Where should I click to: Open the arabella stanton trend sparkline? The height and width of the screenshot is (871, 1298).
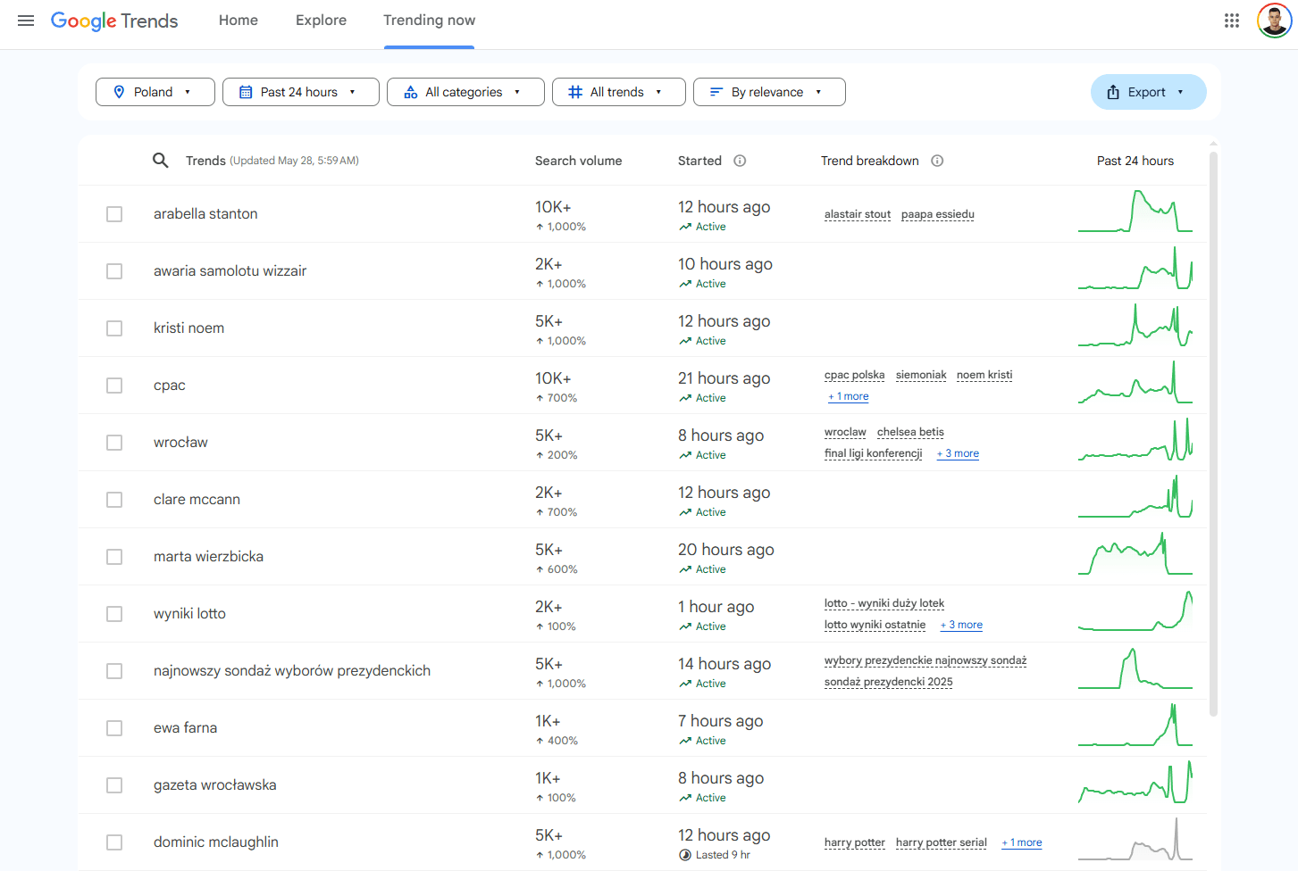[x=1135, y=212]
